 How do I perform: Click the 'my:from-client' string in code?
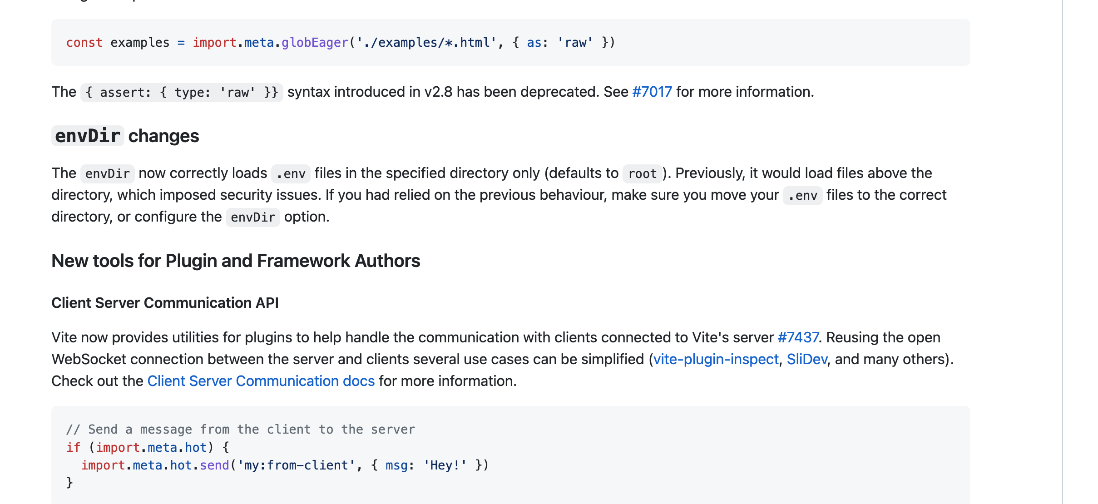(296, 465)
